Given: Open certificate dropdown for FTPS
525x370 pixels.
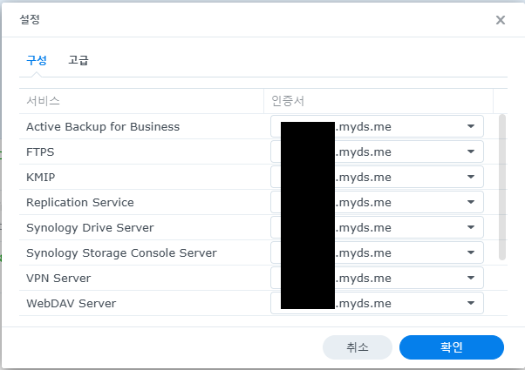Looking at the screenshot, I should 377,151.
